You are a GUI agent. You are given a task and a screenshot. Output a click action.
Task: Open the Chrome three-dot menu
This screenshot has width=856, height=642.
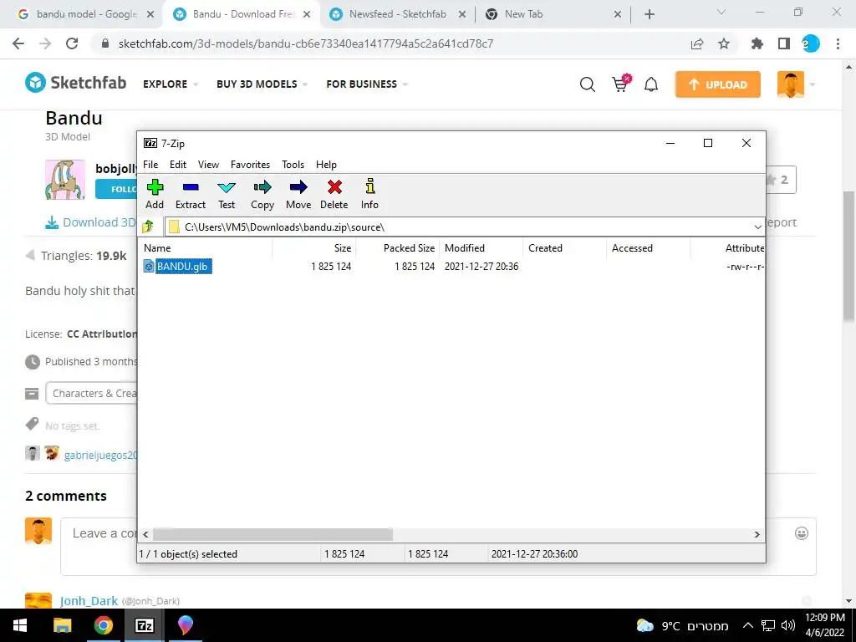(x=838, y=43)
